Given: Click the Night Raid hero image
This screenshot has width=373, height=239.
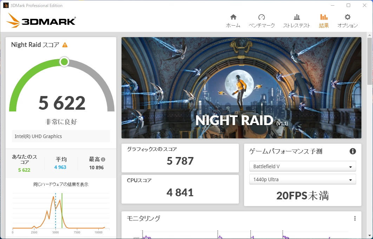Looking at the screenshot, I should [241, 88].
